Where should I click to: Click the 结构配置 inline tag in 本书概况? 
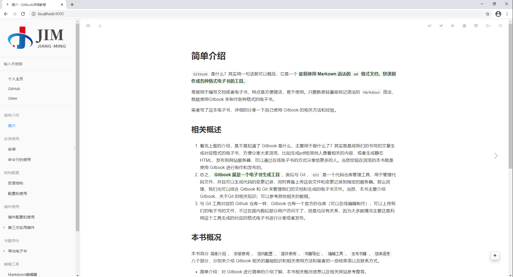click(265, 254)
